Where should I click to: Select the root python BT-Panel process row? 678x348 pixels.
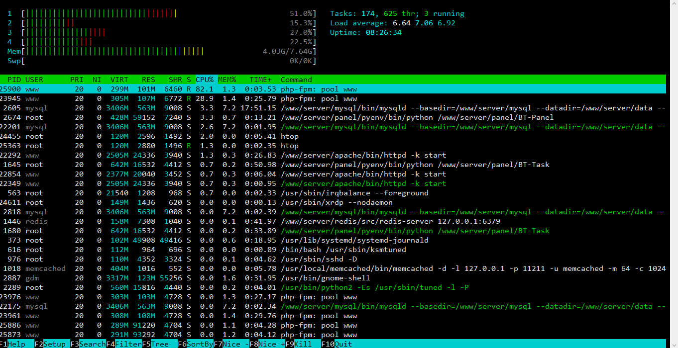point(333,117)
